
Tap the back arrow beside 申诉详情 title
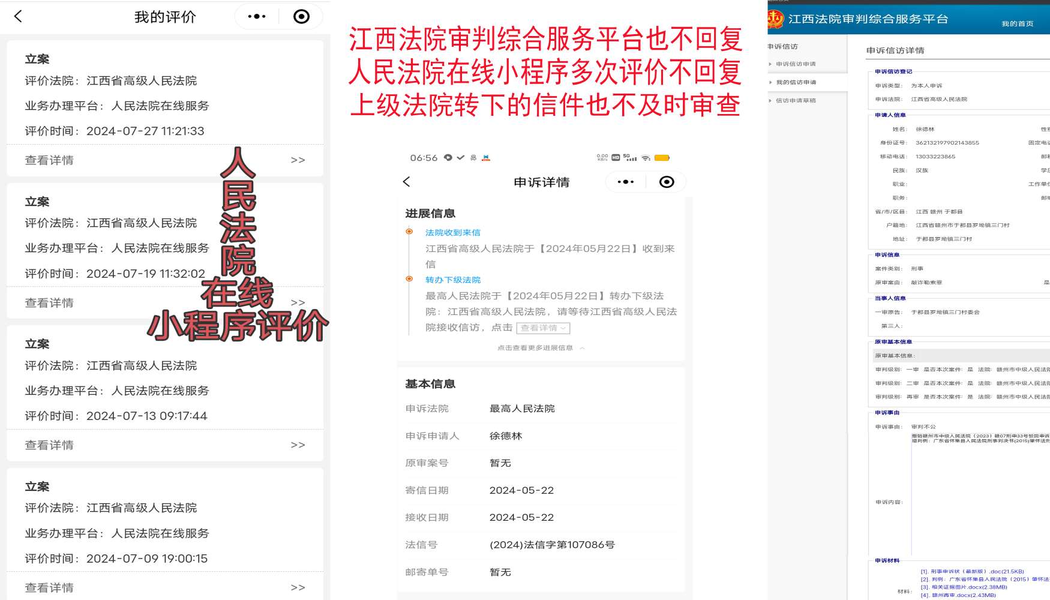pos(407,182)
